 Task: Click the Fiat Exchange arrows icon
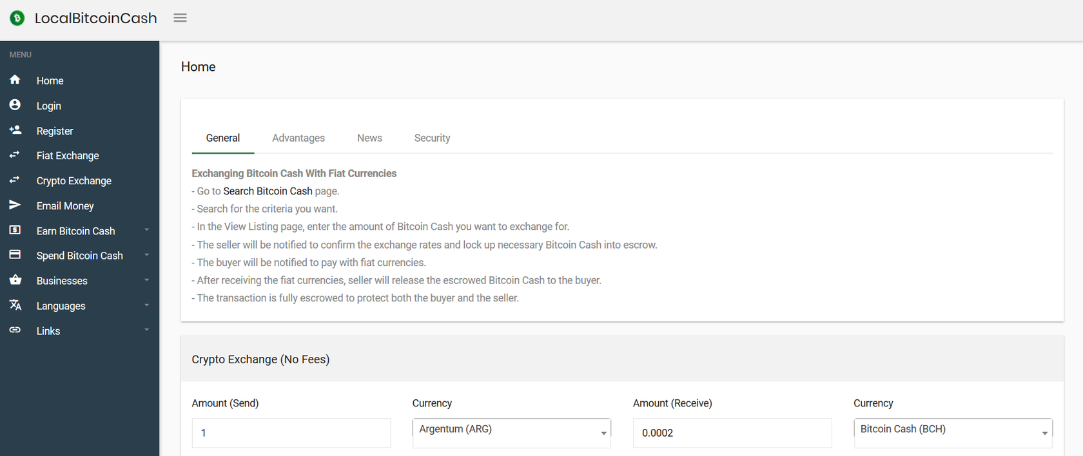[15, 155]
